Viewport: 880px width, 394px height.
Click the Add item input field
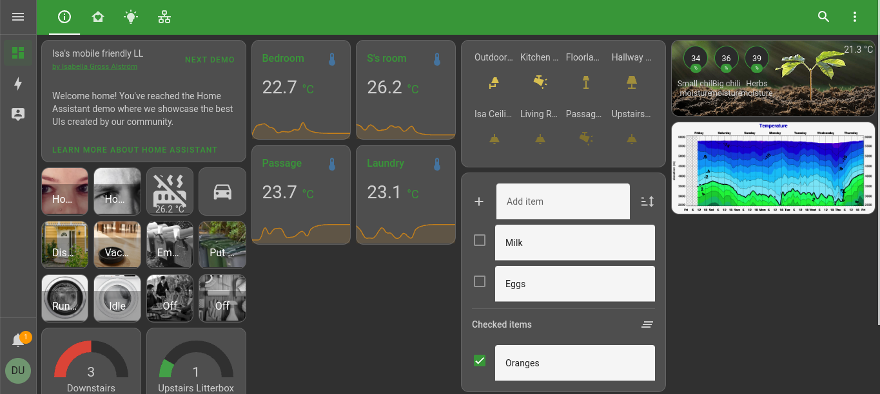563,201
